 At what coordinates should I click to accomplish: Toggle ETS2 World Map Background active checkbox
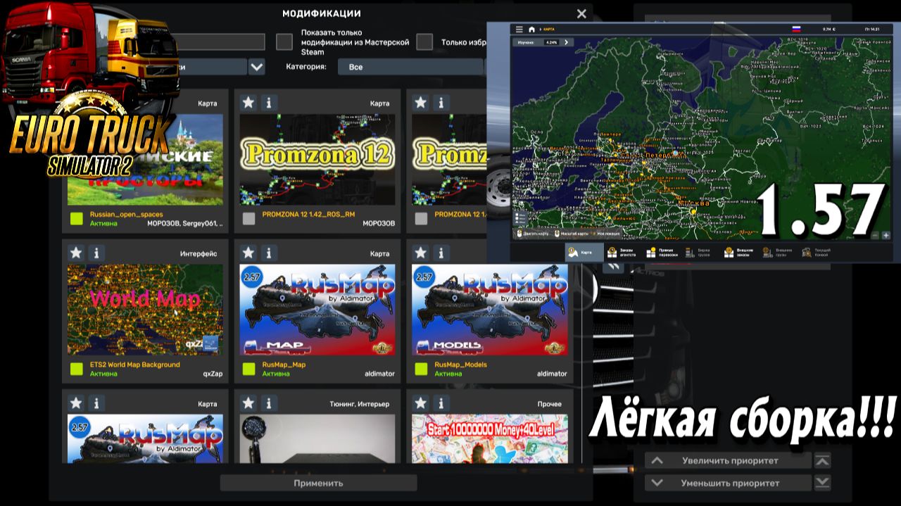pos(76,369)
